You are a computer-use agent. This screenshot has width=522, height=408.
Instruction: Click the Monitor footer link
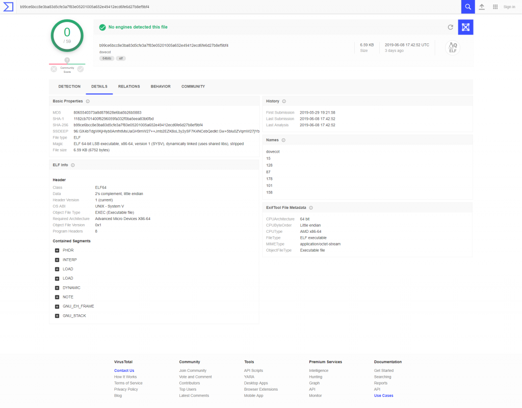click(315, 396)
